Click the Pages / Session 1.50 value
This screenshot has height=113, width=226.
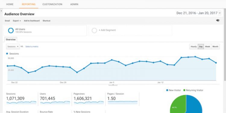click(111, 99)
